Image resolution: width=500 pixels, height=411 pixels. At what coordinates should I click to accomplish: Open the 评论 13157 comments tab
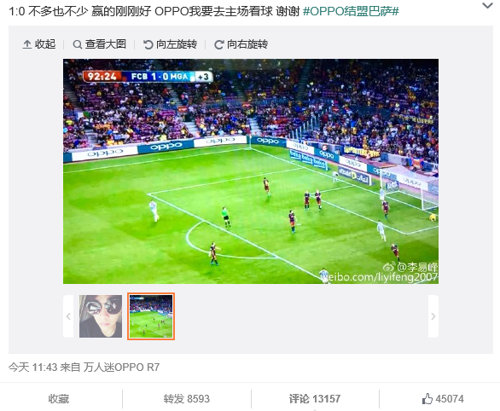click(315, 398)
